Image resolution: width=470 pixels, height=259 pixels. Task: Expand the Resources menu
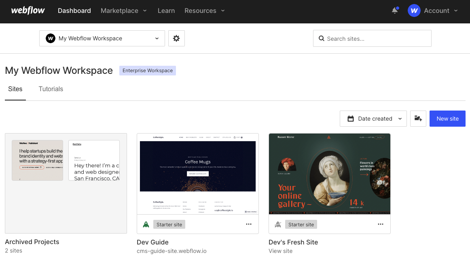click(204, 10)
